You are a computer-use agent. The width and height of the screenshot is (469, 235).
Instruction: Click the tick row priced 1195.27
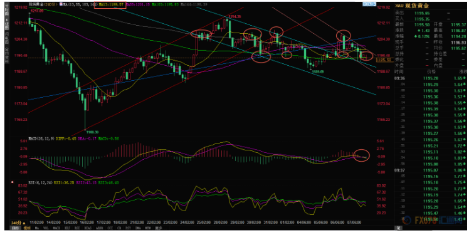coord(431,133)
